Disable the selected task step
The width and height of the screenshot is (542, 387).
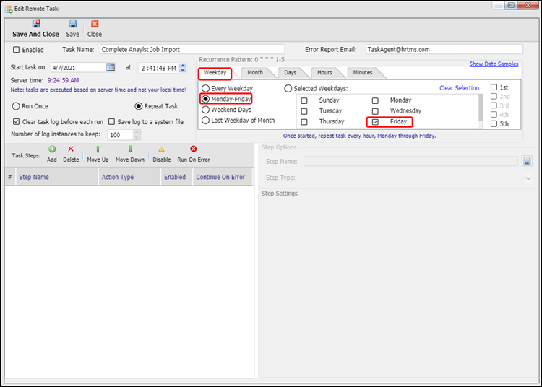click(161, 149)
